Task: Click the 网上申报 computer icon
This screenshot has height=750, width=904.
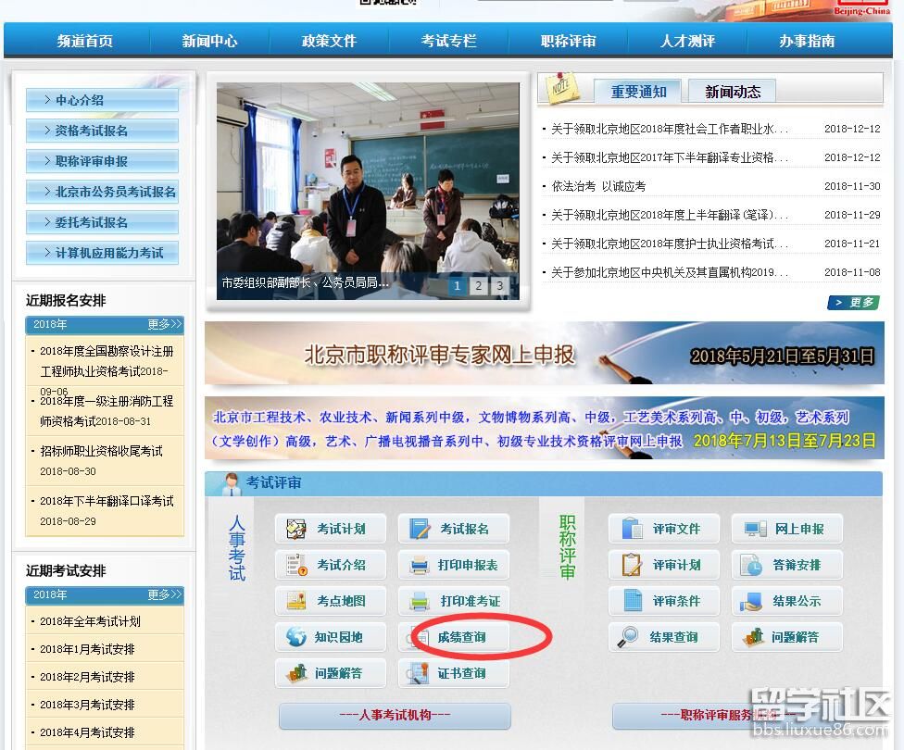Action: coord(754,529)
